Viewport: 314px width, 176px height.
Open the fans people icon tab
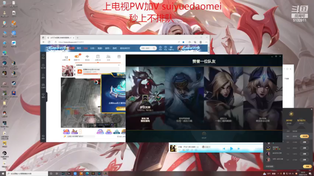point(108,57)
